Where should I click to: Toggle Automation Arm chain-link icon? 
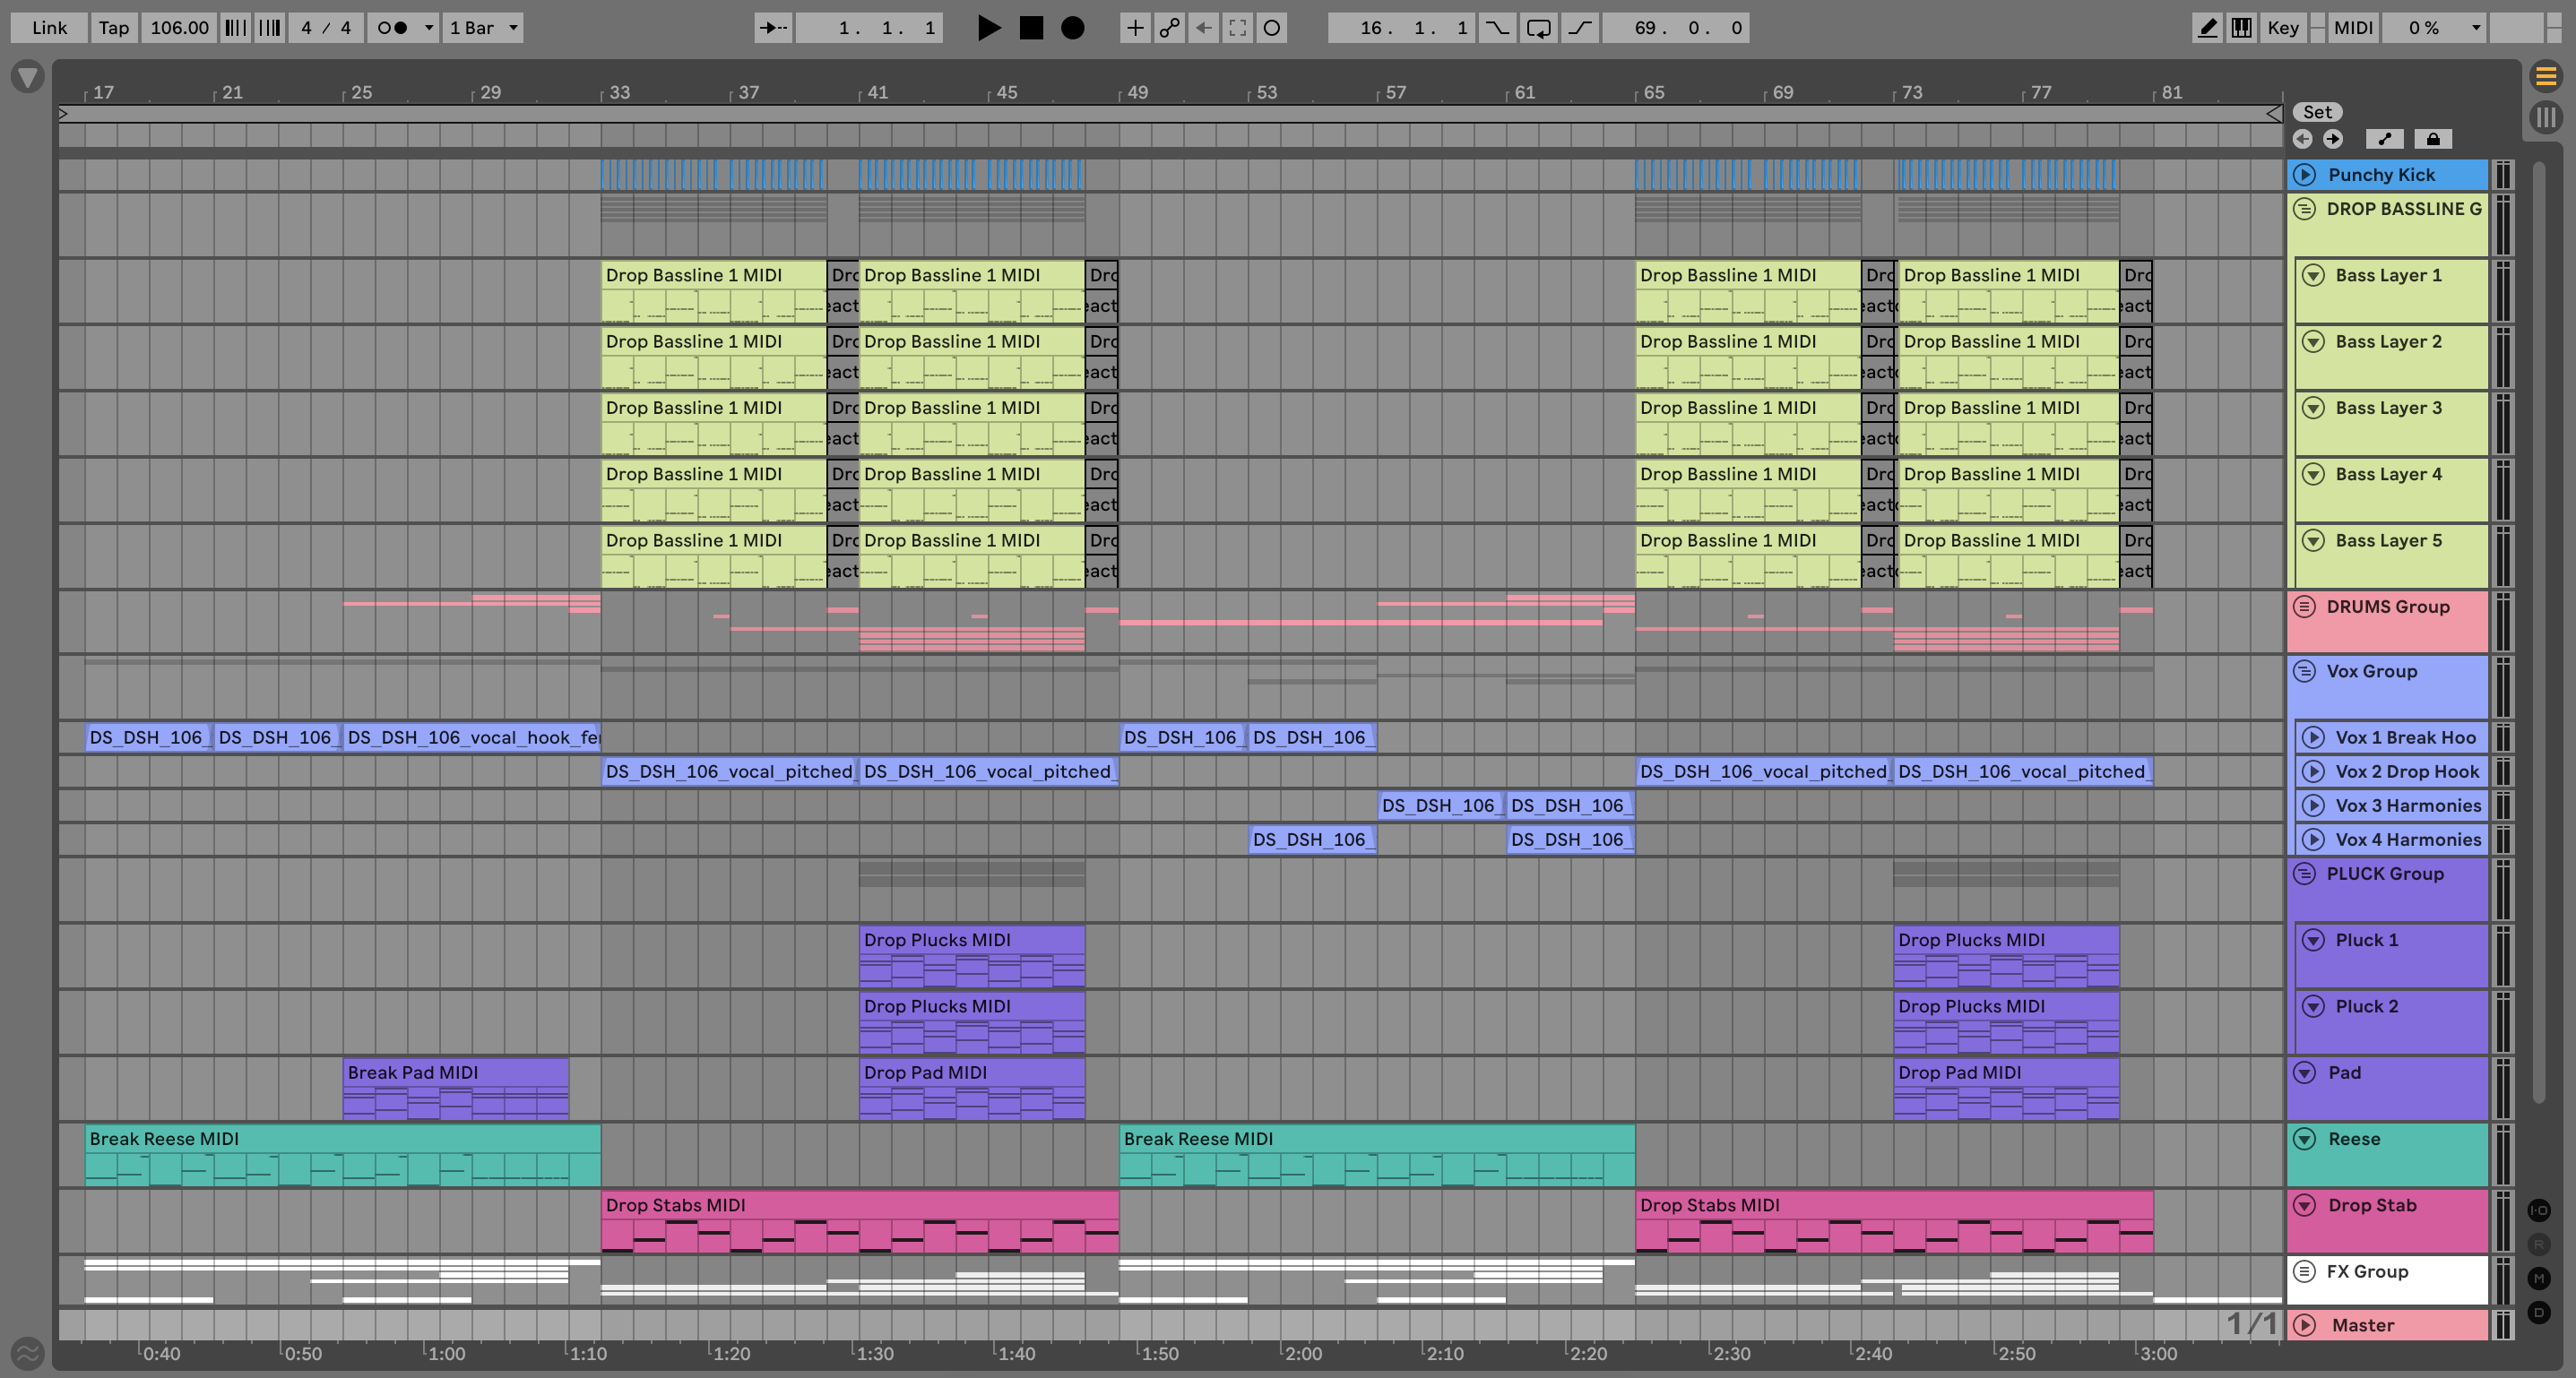tap(1169, 28)
